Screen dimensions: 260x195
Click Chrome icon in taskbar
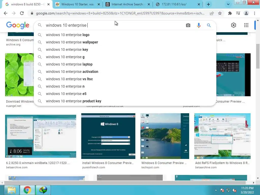coord(27,190)
